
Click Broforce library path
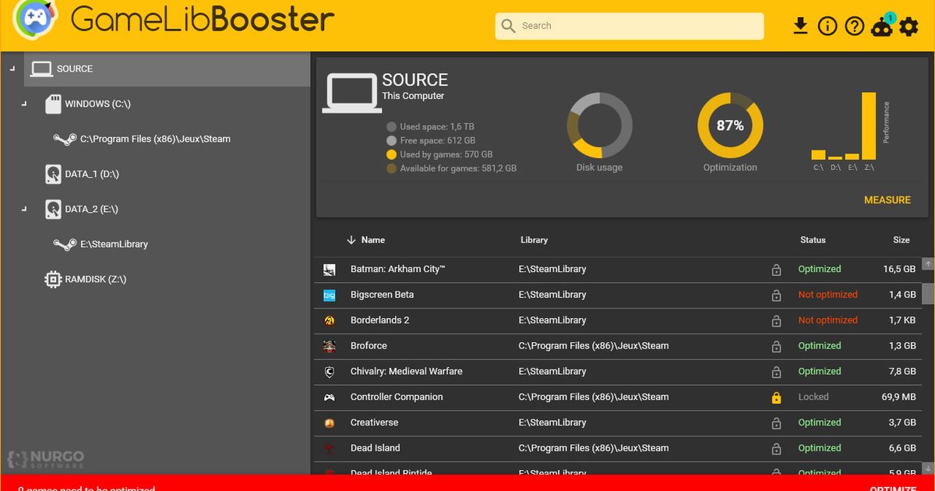594,345
